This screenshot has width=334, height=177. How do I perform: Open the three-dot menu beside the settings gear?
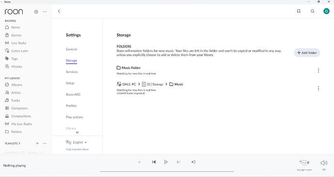point(45,12)
